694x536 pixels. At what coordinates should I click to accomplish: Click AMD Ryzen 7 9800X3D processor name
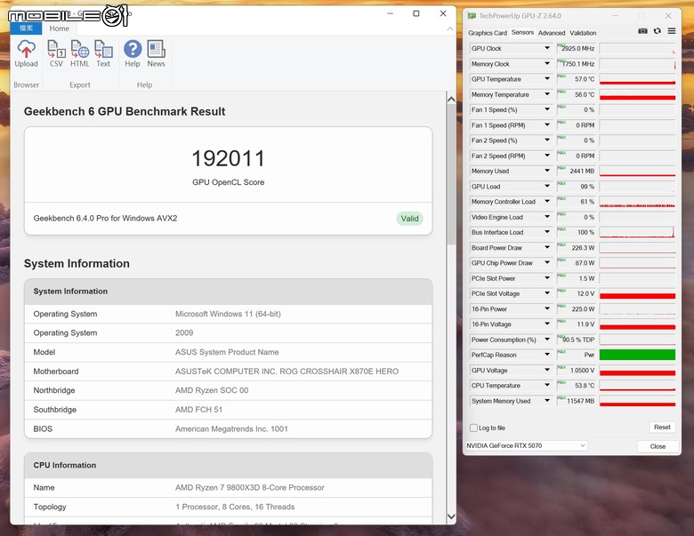(250, 487)
